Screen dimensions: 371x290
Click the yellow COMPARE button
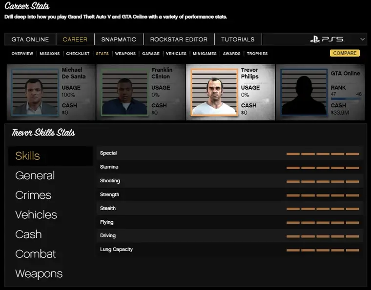coord(345,53)
